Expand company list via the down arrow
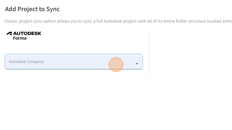 [137, 64]
